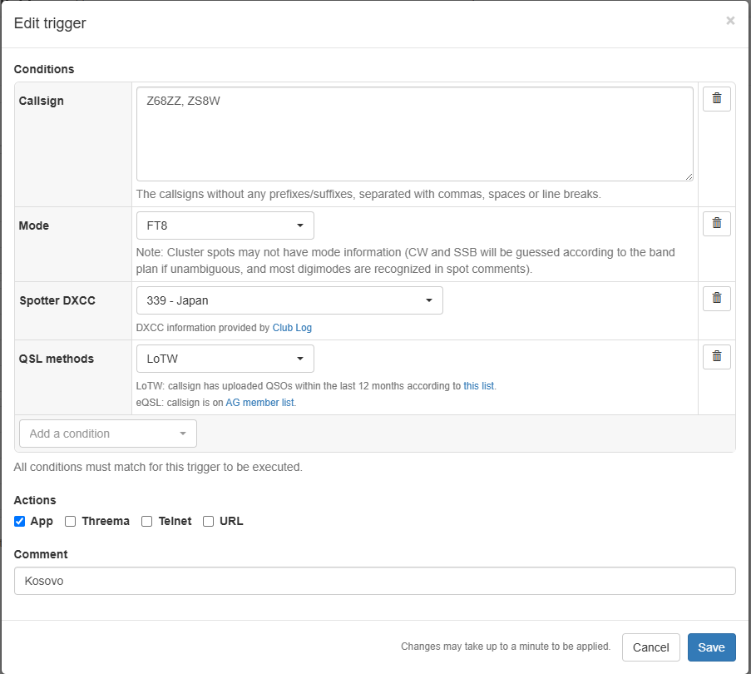Open the AG member list link
This screenshot has width=751, height=674.
[260, 403]
